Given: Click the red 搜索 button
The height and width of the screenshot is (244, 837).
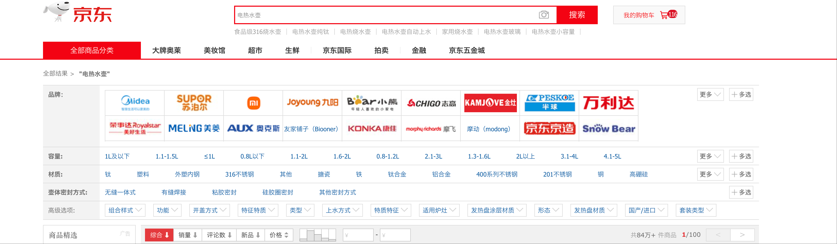Looking at the screenshot, I should [577, 15].
